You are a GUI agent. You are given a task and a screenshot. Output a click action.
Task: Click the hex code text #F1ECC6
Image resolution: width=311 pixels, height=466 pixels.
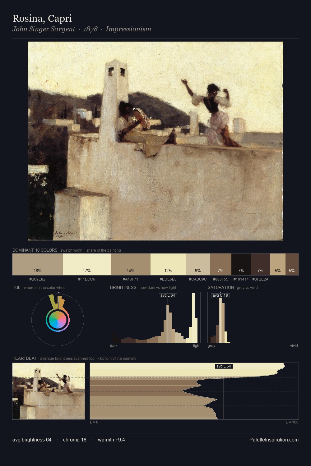tap(87, 279)
